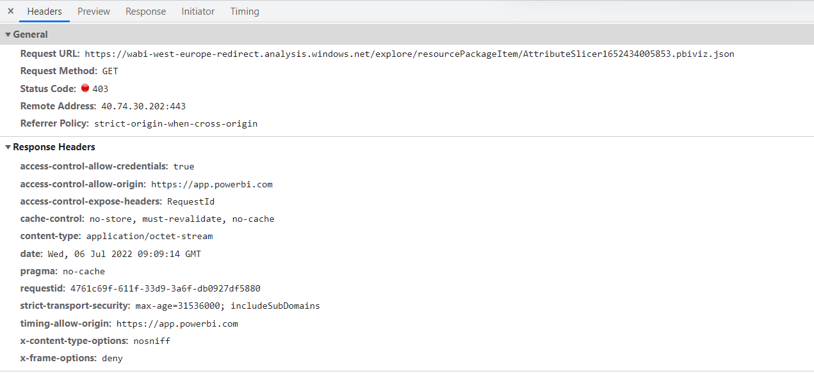This screenshot has width=814, height=374.
Task: Select the cache-control header value
Action: click(x=182, y=219)
